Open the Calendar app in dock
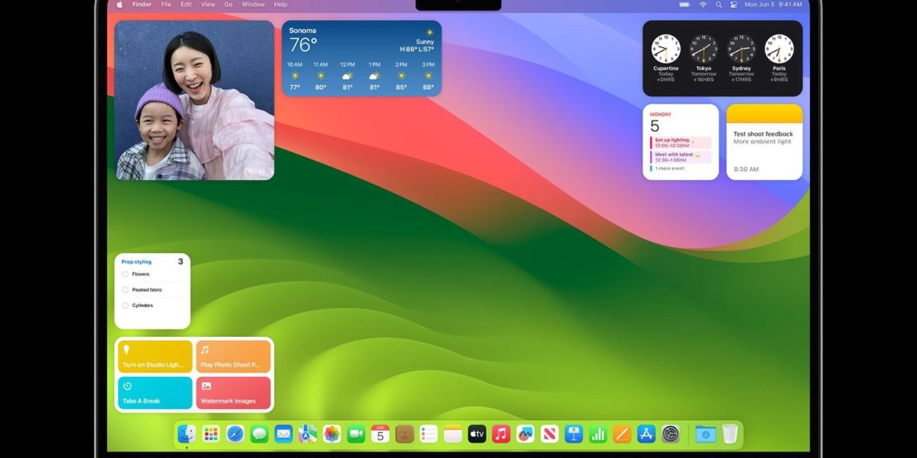Viewport: 917px width, 458px height. pyautogui.click(x=380, y=433)
